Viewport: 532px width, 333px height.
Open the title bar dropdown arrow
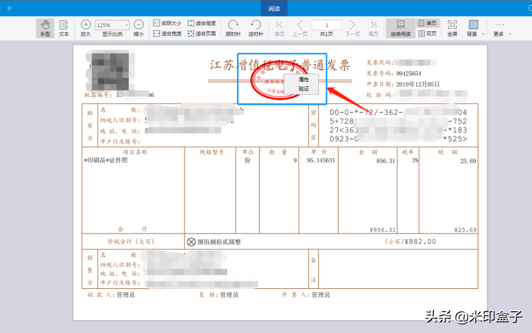coord(10,8)
